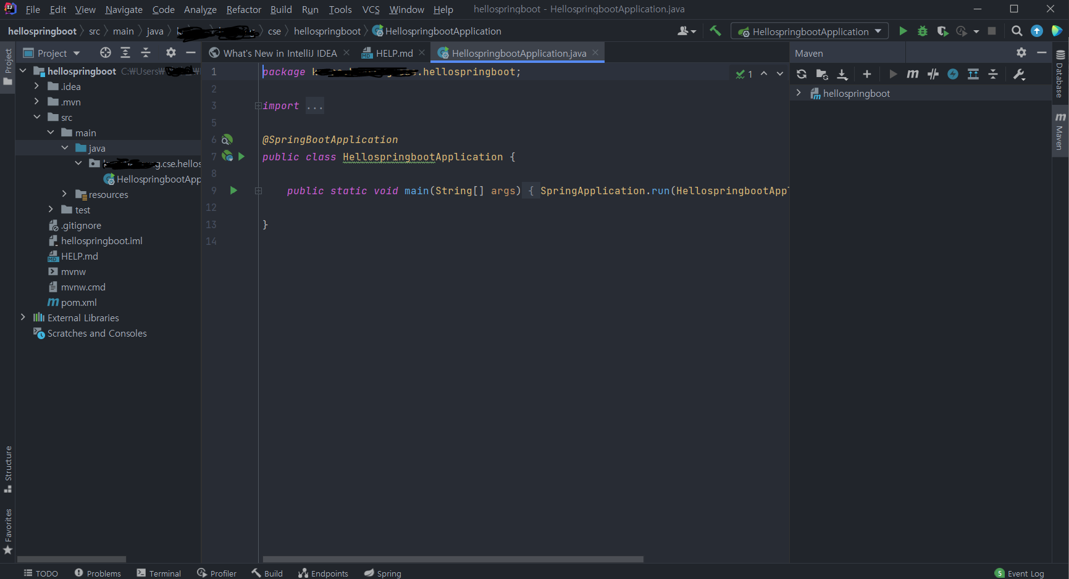Click run gutter icon beside main method
This screenshot has width=1069, height=579.
click(x=233, y=191)
